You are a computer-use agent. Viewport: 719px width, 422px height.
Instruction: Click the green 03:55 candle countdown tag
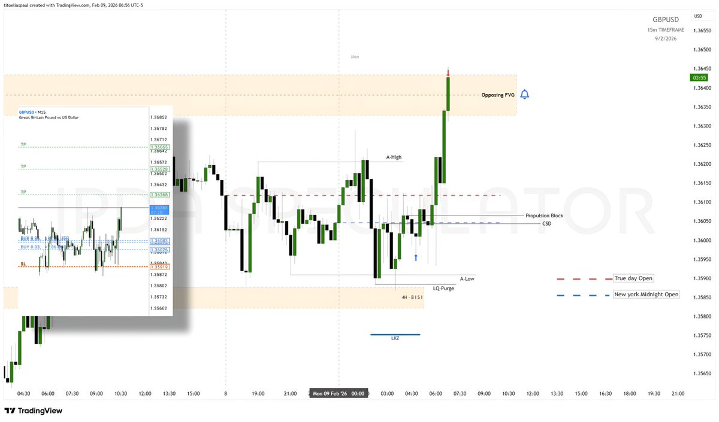coord(699,77)
